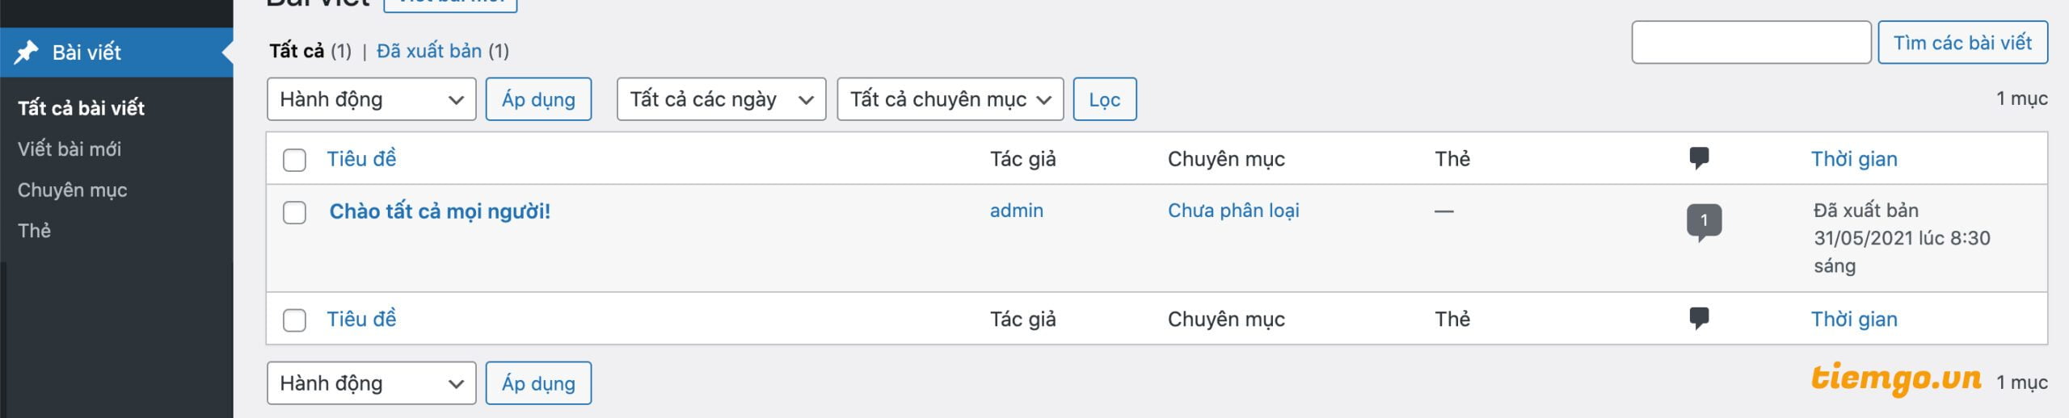Expand the Tất cả các ngày date filter
Screen dimensions: 2069x418
(721, 99)
